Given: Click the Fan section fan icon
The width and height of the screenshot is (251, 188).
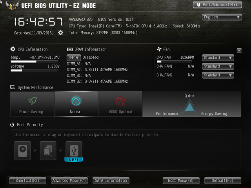Looking at the screenshot, I should [x=159, y=49].
